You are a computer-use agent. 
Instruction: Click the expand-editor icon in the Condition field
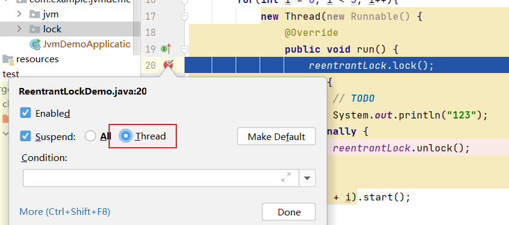tap(286, 177)
